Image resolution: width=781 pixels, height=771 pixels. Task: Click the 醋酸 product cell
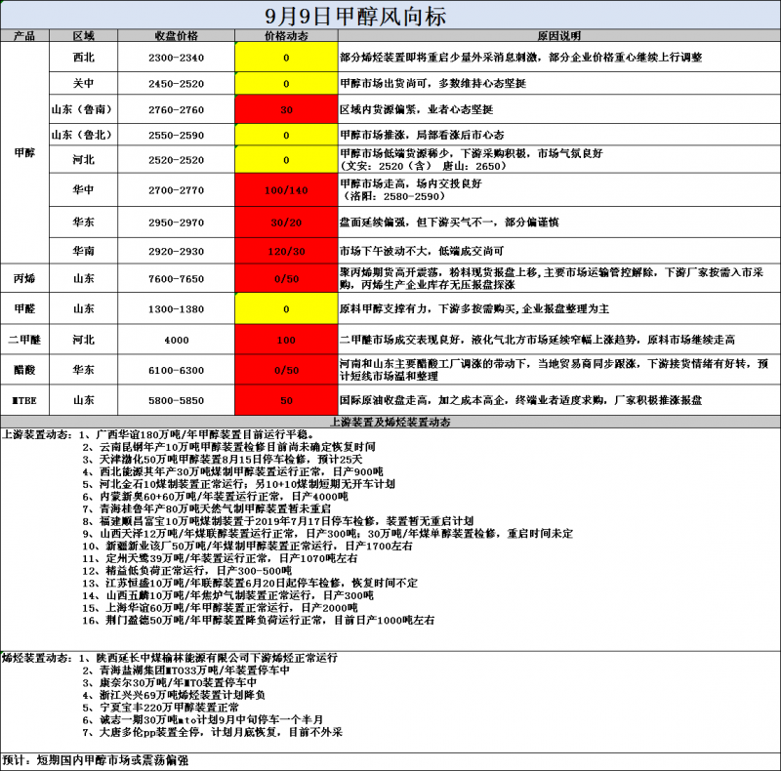point(24,370)
